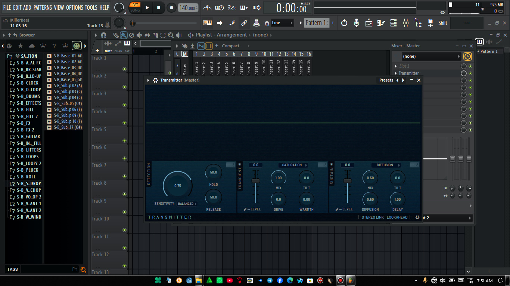Open Transmitter settings gear at bottom right
The width and height of the screenshot is (510, 286).
(x=417, y=217)
